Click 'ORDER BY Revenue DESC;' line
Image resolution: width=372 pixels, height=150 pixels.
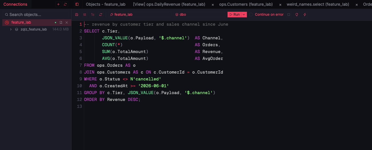click(112, 100)
